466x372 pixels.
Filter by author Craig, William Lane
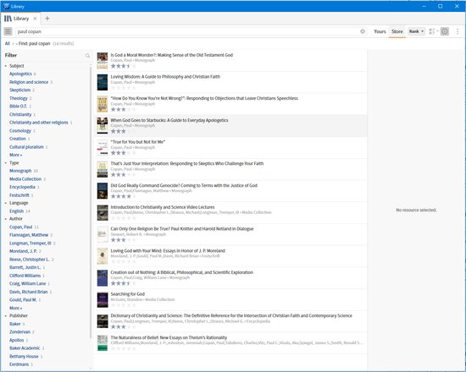pyautogui.click(x=28, y=283)
